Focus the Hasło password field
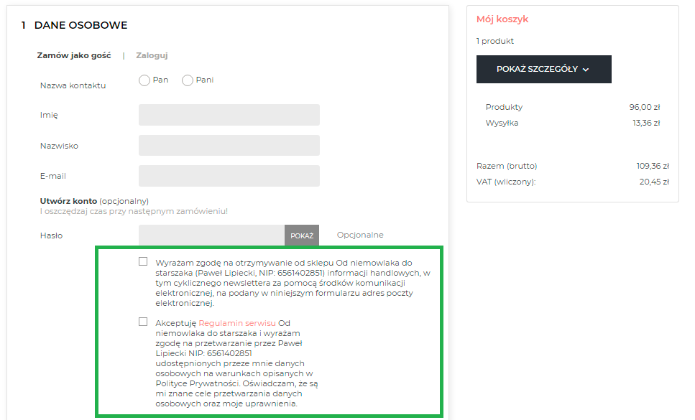 point(212,235)
